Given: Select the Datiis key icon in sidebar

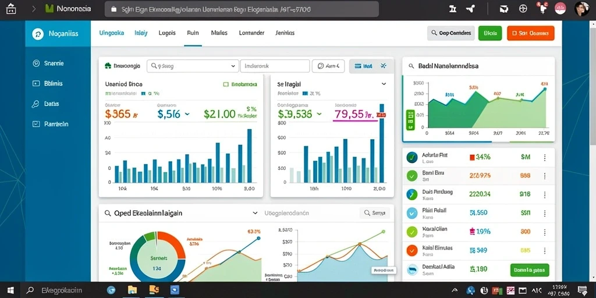Looking at the screenshot, I should (36, 104).
